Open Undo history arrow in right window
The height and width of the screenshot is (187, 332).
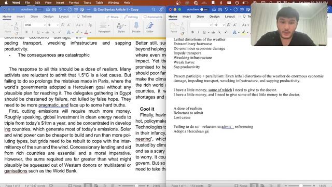(231, 9)
